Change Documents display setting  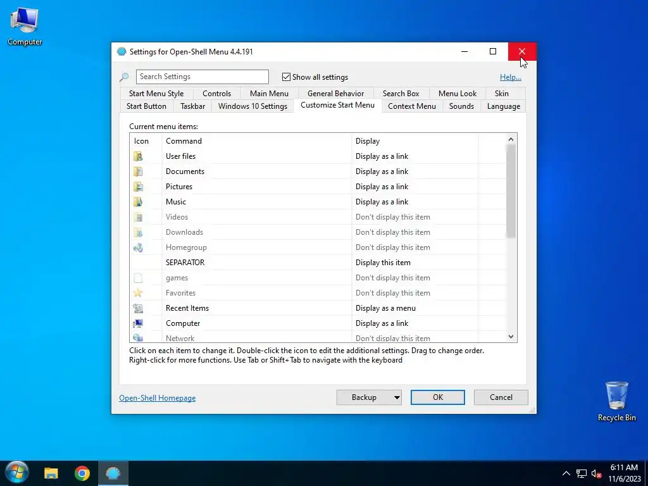pyautogui.click(x=382, y=171)
